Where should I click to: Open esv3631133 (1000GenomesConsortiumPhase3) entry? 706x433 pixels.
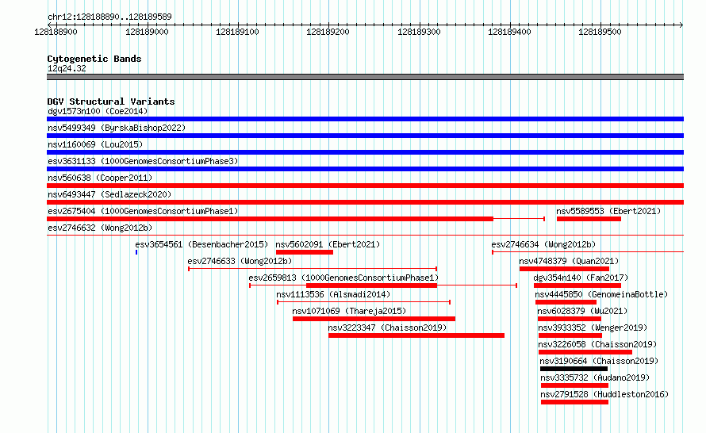[x=143, y=161]
